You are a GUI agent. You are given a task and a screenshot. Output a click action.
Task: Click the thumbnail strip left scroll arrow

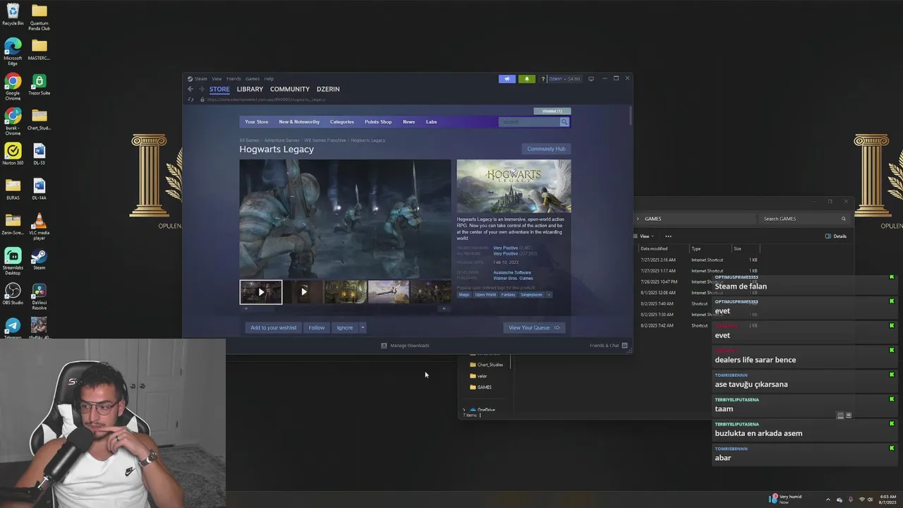pos(246,308)
